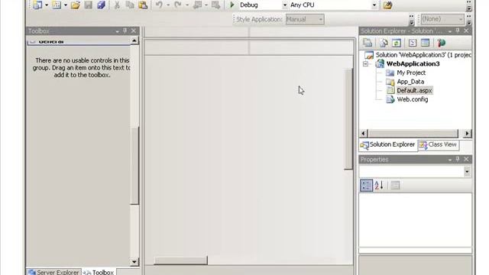Switch to the Class View tab
The width and height of the screenshot is (489, 275).
(438, 145)
